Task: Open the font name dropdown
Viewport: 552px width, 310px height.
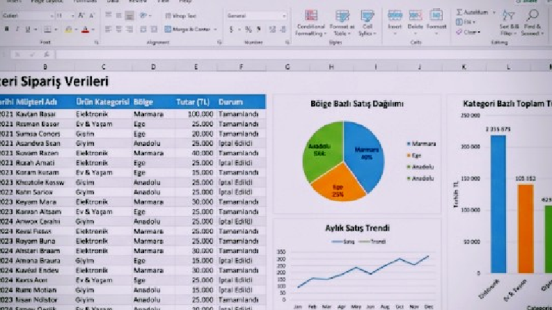Action: tap(52, 16)
